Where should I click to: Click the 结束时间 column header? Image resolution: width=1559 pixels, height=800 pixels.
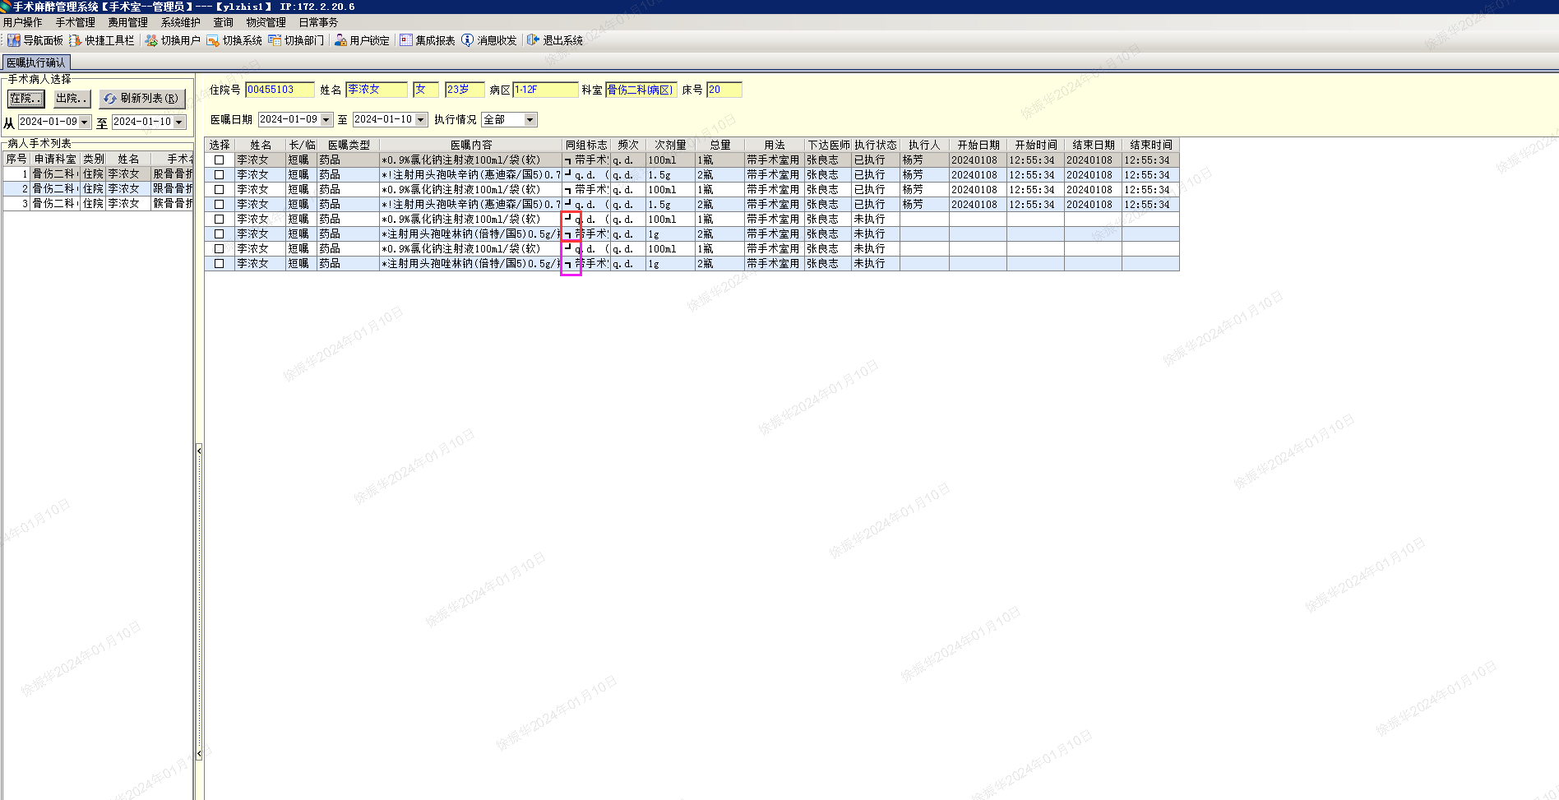(x=1150, y=146)
